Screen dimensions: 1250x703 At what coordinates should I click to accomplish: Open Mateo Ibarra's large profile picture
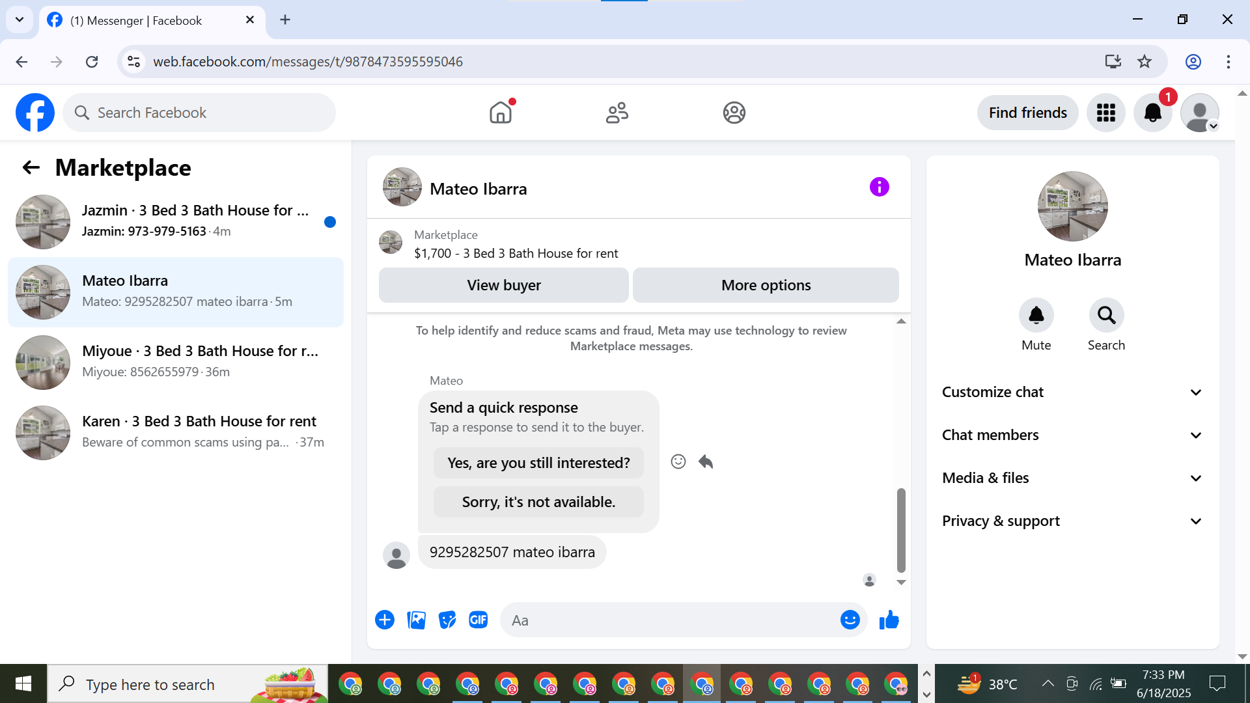1072,206
